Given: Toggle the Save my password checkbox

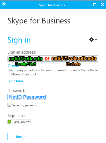Looking at the screenshot, I should [x=9, y=105].
